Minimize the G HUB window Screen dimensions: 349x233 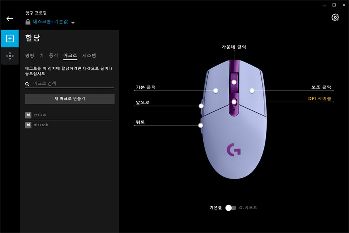[x=324, y=5]
